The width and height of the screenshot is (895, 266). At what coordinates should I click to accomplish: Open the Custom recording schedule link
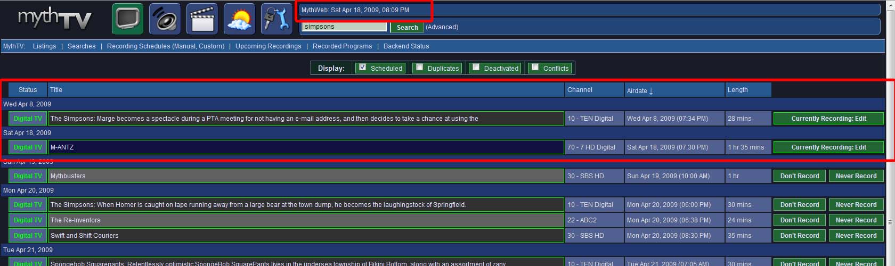point(211,46)
